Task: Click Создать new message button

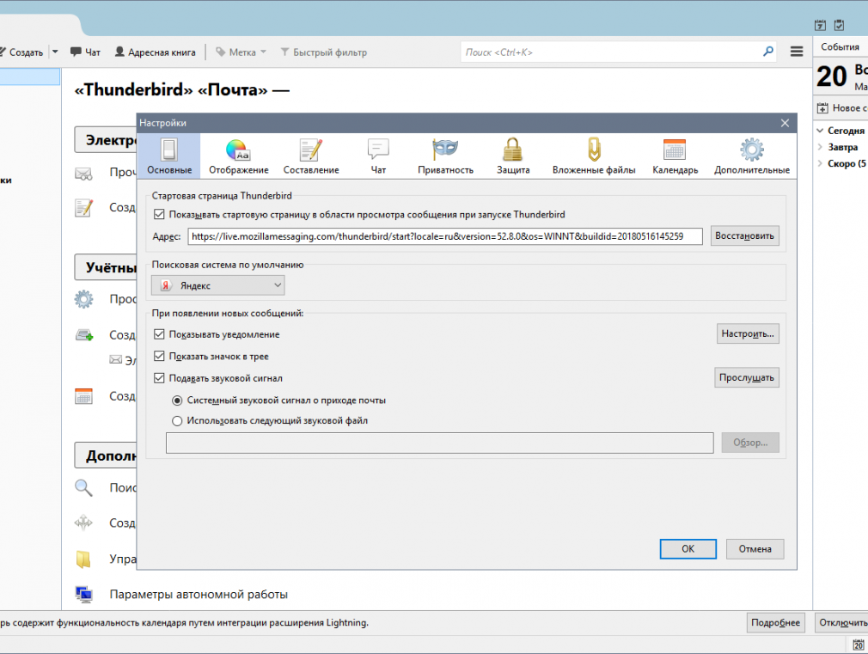Action: [22, 52]
